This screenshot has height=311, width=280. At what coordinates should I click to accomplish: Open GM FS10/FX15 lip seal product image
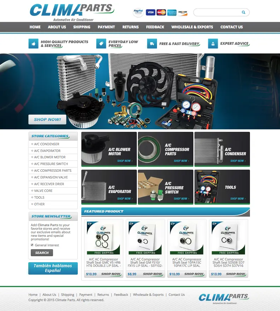click(x=145, y=238)
